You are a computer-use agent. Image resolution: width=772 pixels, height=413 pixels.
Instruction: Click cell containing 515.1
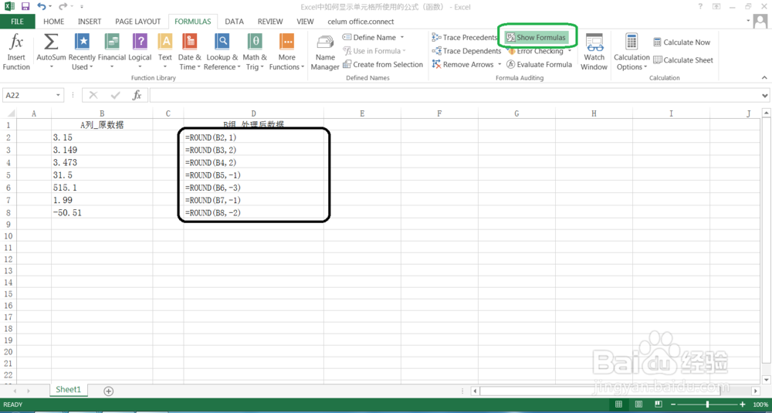click(x=102, y=188)
